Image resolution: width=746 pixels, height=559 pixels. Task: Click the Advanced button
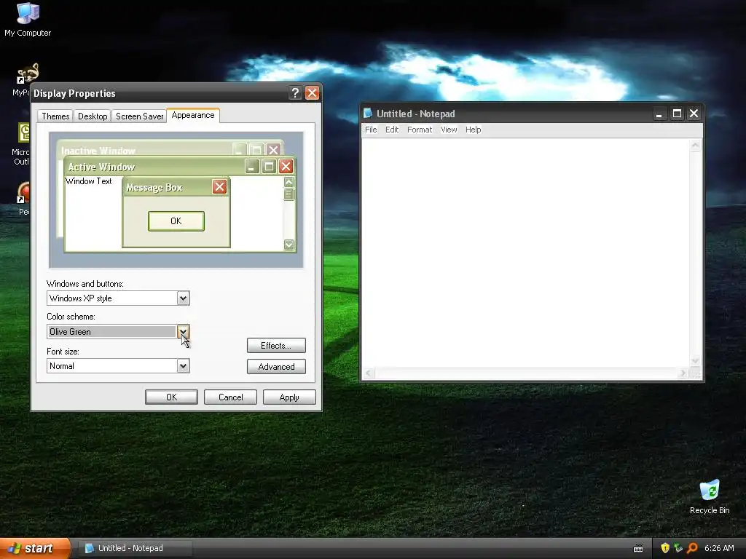[x=276, y=367]
